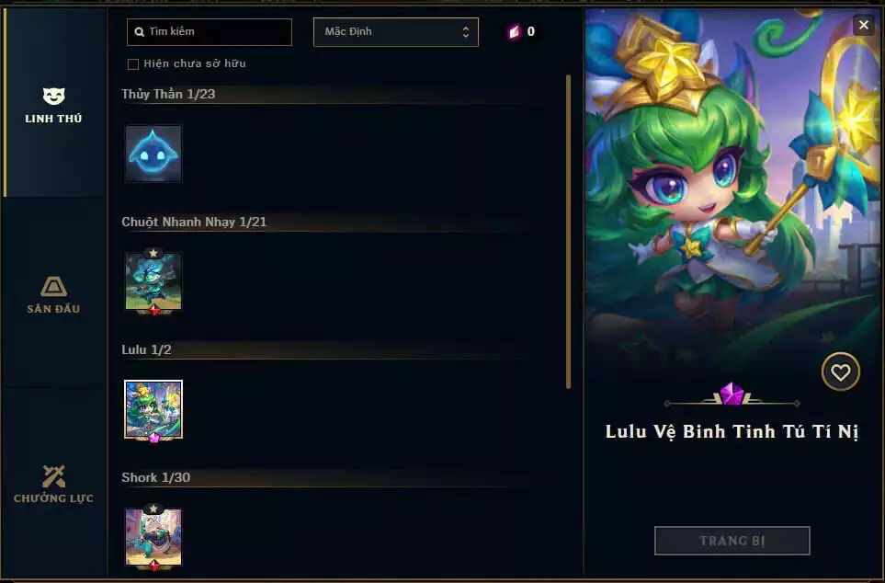Switch to the Sàn Đấu arena tab
This screenshot has width=885, height=583.
click(53, 295)
